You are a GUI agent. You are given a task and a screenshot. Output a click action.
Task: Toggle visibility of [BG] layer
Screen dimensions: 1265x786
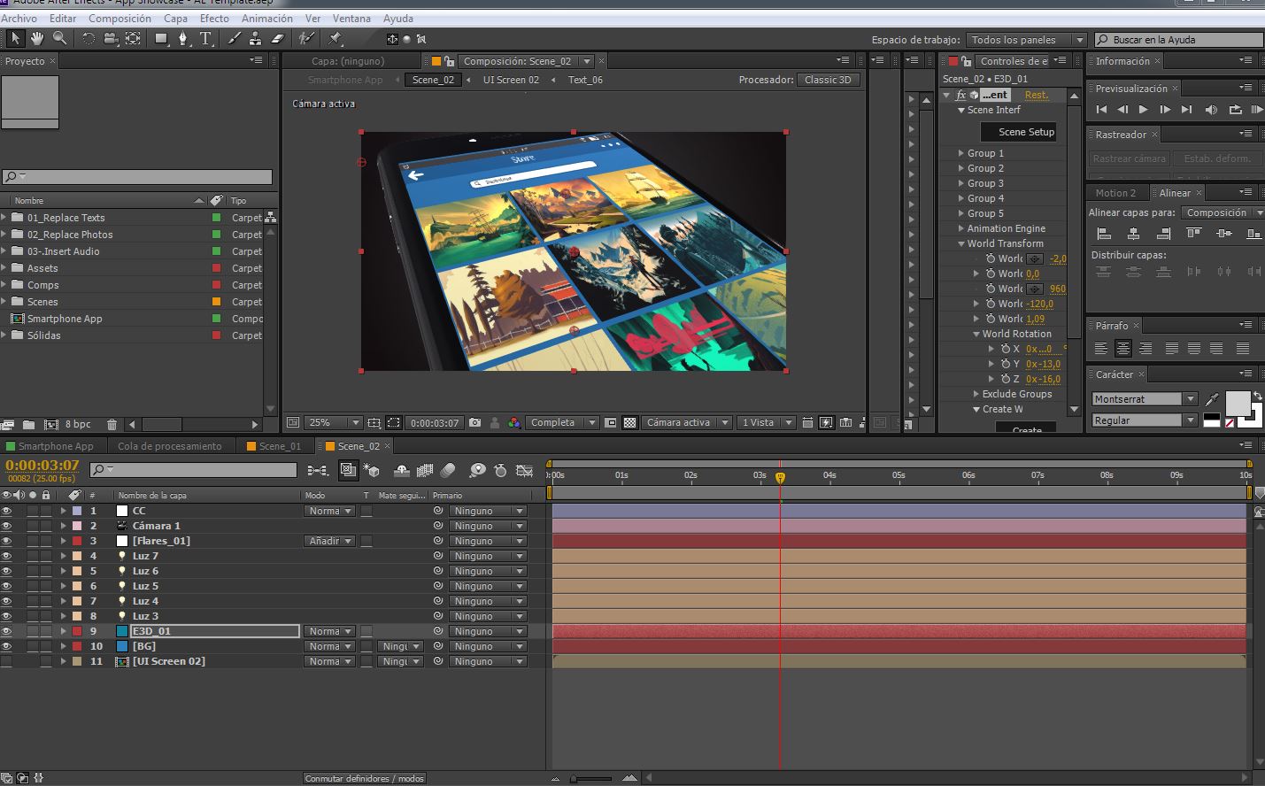coord(7,646)
